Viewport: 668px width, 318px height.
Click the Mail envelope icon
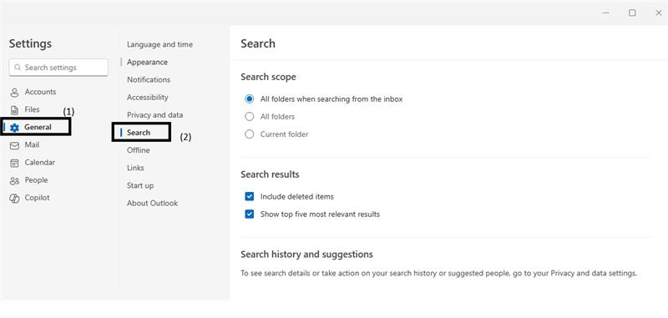(14, 145)
